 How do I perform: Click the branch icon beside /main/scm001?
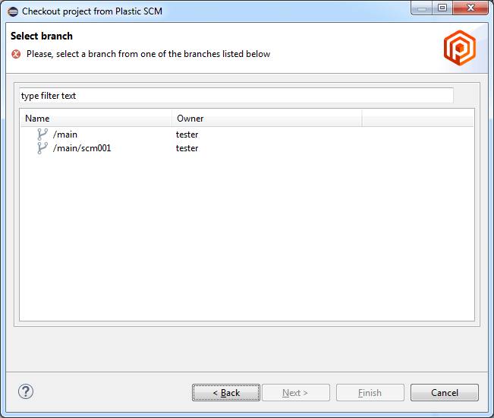pos(42,148)
